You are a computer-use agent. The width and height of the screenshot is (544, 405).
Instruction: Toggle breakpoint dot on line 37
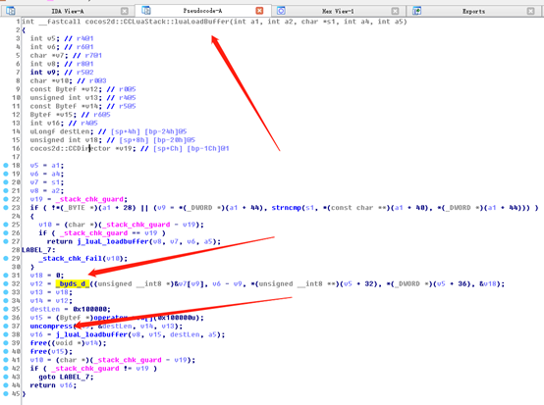click(6, 326)
